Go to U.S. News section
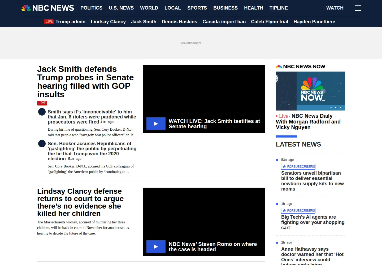382x265 pixels. point(121,8)
